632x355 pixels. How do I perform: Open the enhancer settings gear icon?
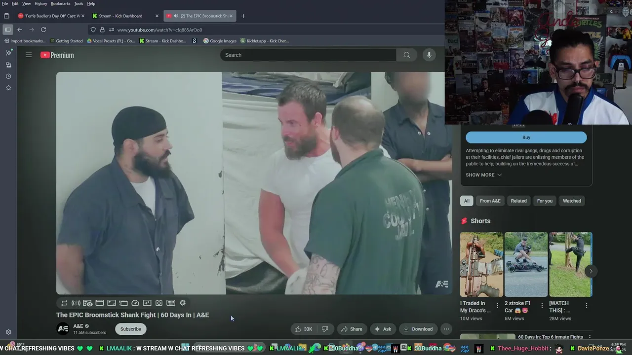pyautogui.click(x=183, y=303)
